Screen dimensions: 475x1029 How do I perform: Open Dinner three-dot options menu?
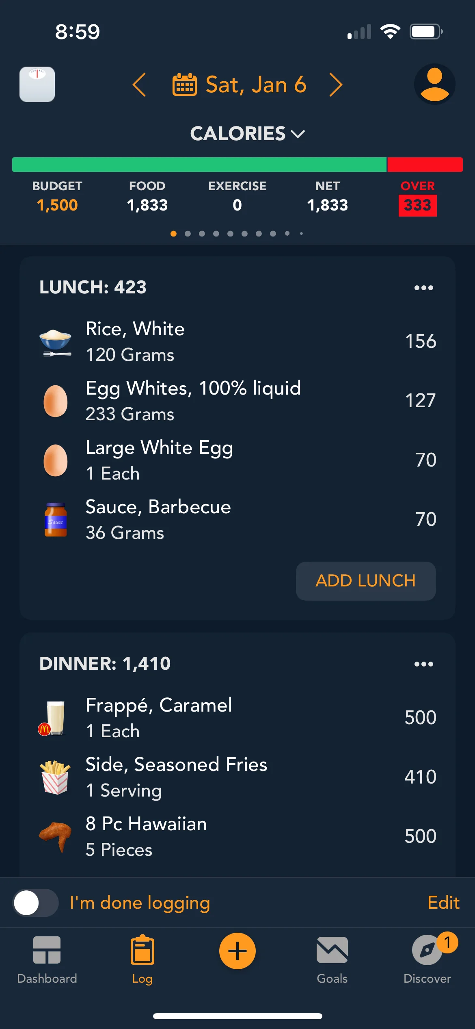[423, 664]
